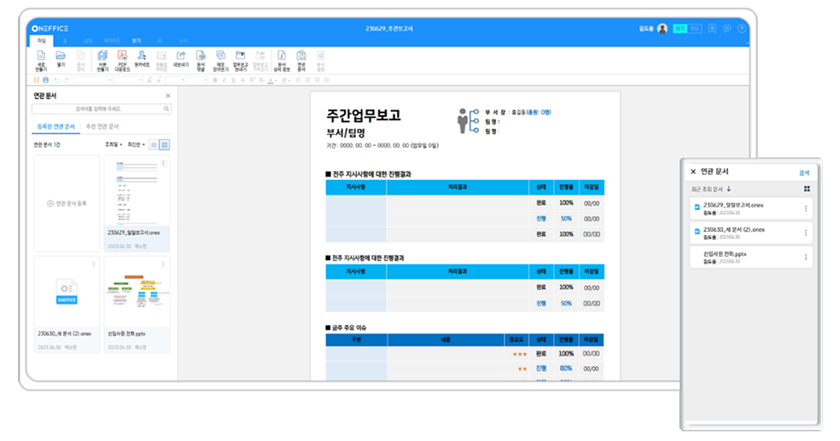Click the help question mark icon
Screen dimensions: 840x441
coord(742,28)
